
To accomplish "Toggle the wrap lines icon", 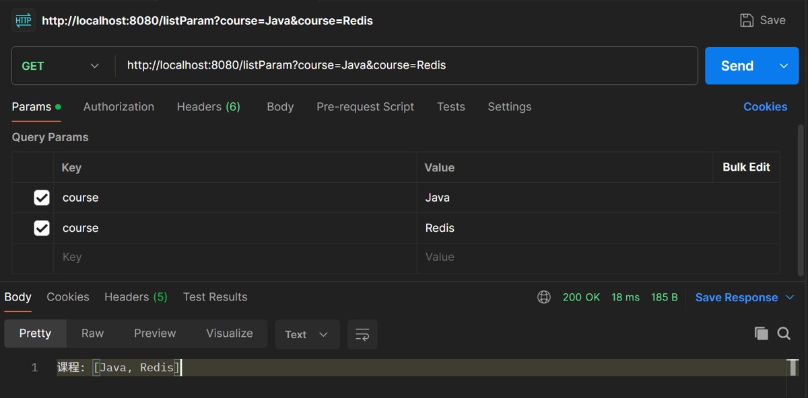I will 362,334.
